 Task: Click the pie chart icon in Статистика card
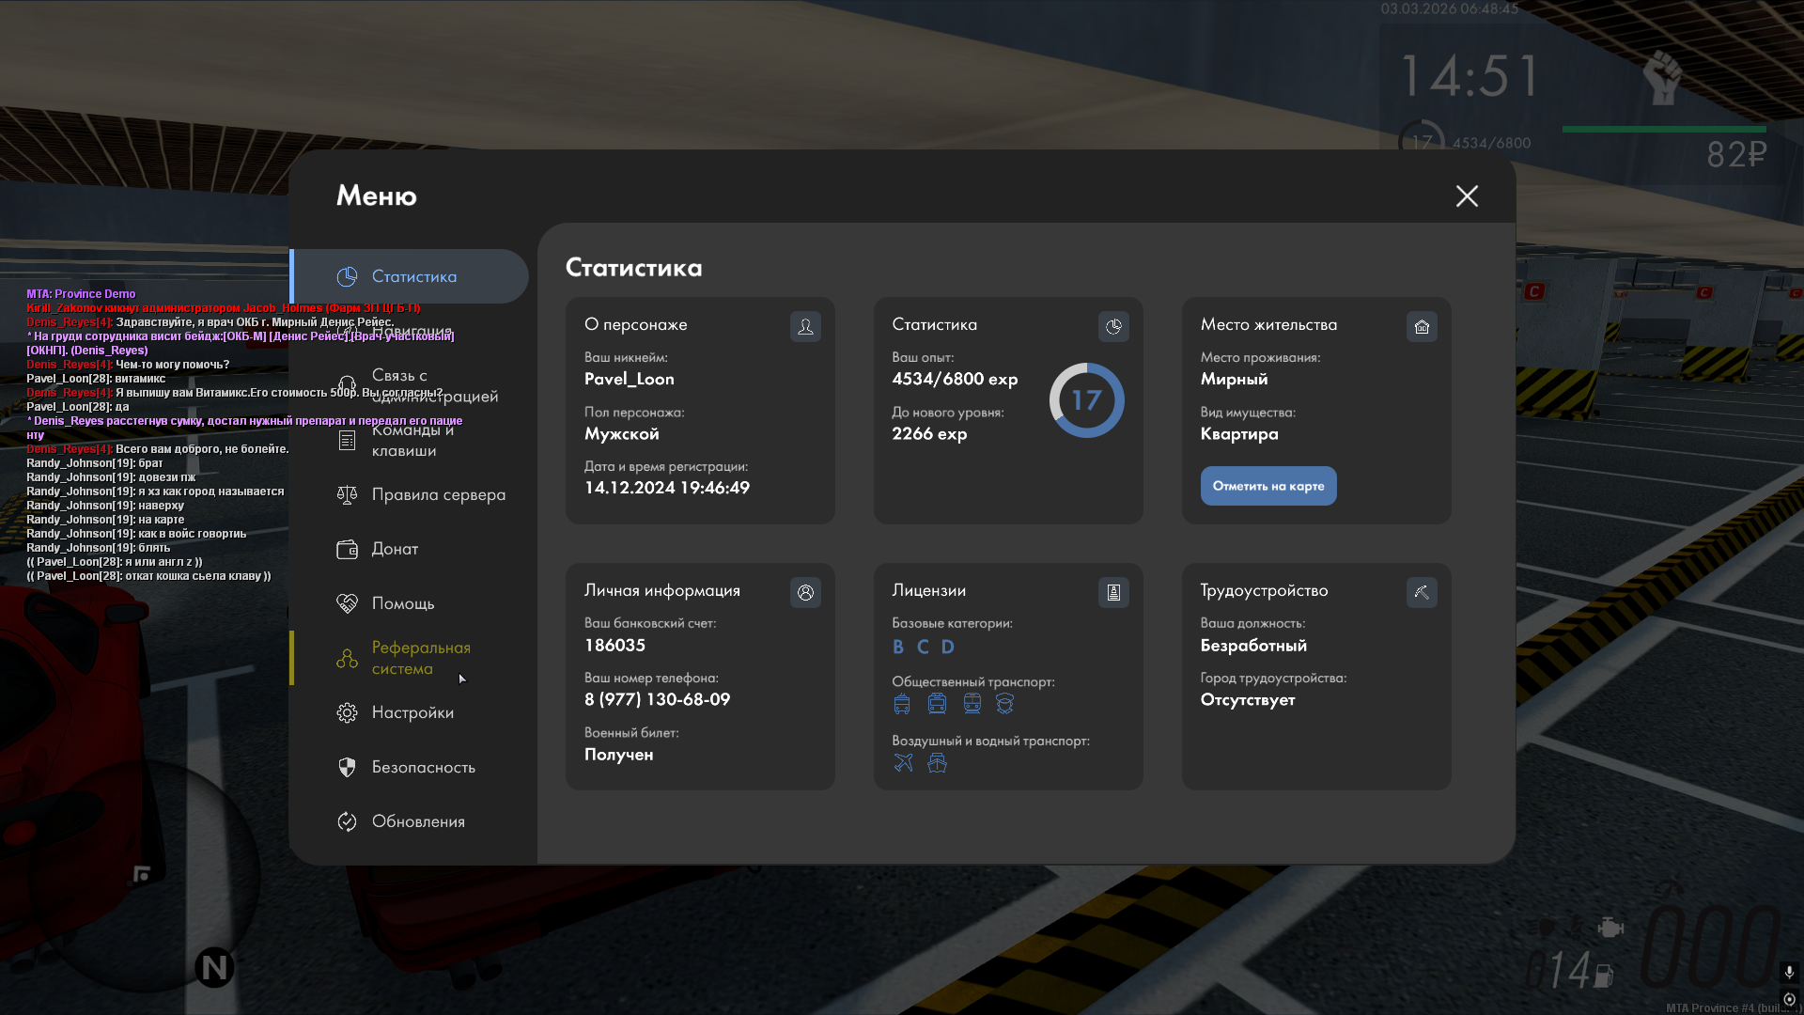[x=1113, y=326]
